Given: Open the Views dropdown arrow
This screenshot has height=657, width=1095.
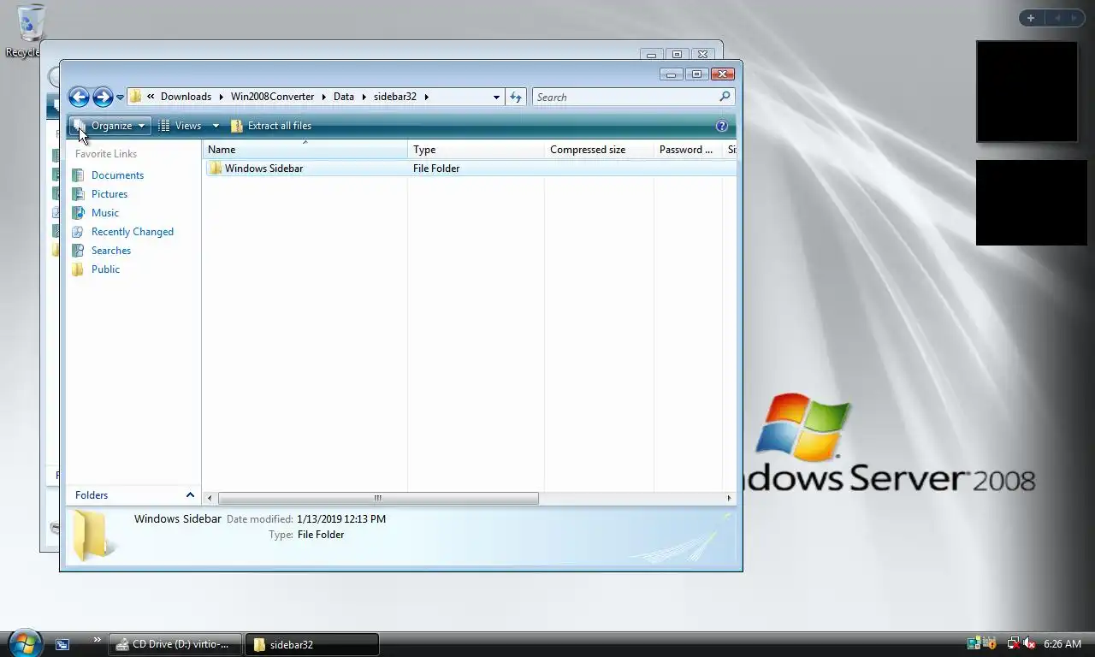Looking at the screenshot, I should click(x=216, y=127).
